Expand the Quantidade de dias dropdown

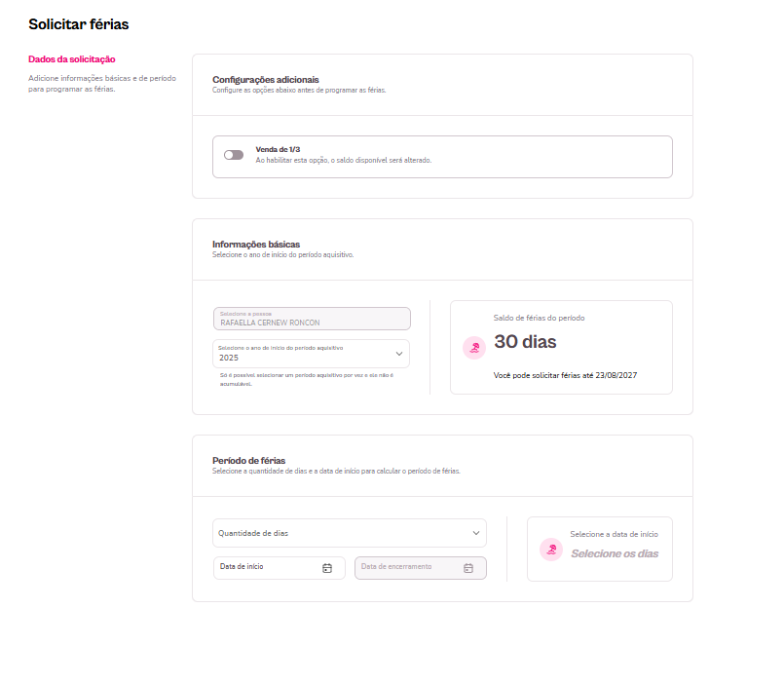tap(350, 533)
